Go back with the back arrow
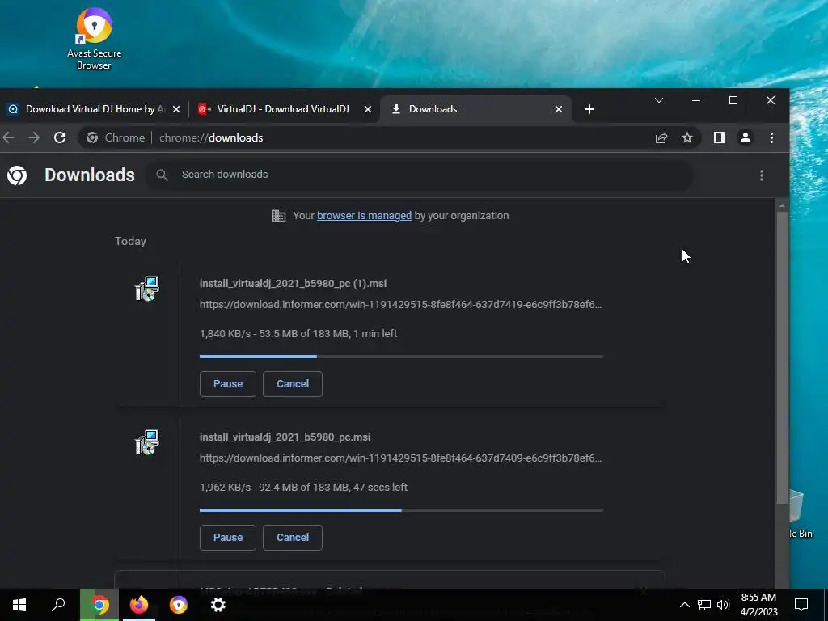Screen dimensions: 828x621 8,137
